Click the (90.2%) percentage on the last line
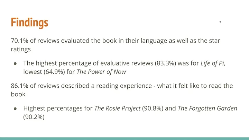The image size is (249, 140). point(34,117)
